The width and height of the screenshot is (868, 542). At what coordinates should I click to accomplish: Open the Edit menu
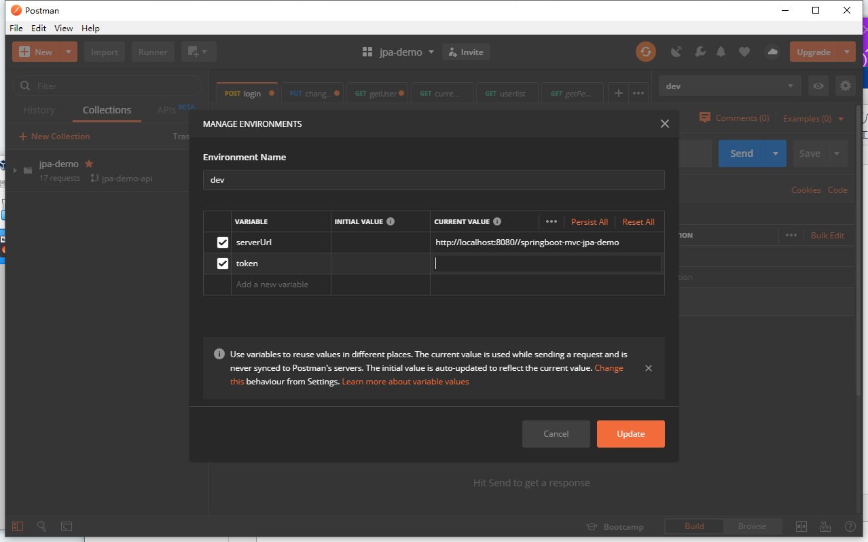tap(39, 28)
